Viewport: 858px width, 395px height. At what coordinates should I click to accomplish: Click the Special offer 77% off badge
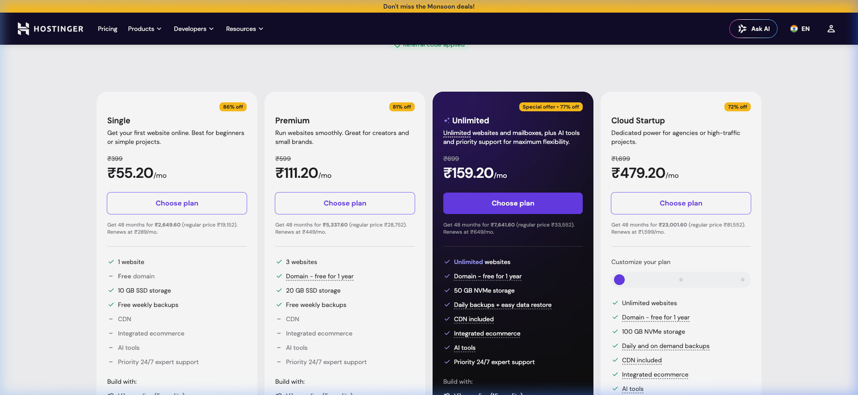pos(551,107)
